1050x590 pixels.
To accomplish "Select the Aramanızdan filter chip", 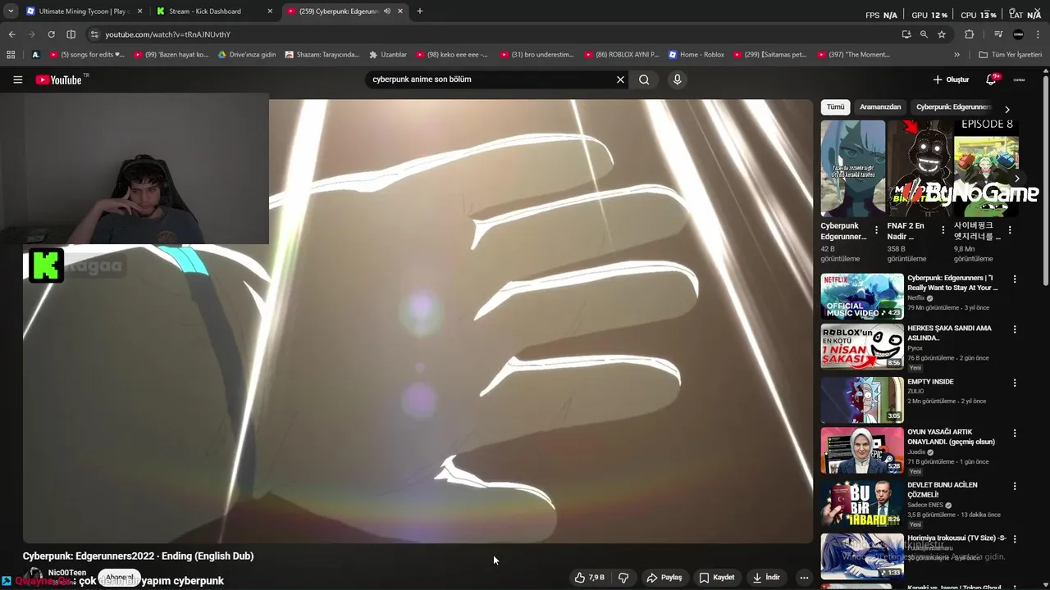I will click(880, 107).
